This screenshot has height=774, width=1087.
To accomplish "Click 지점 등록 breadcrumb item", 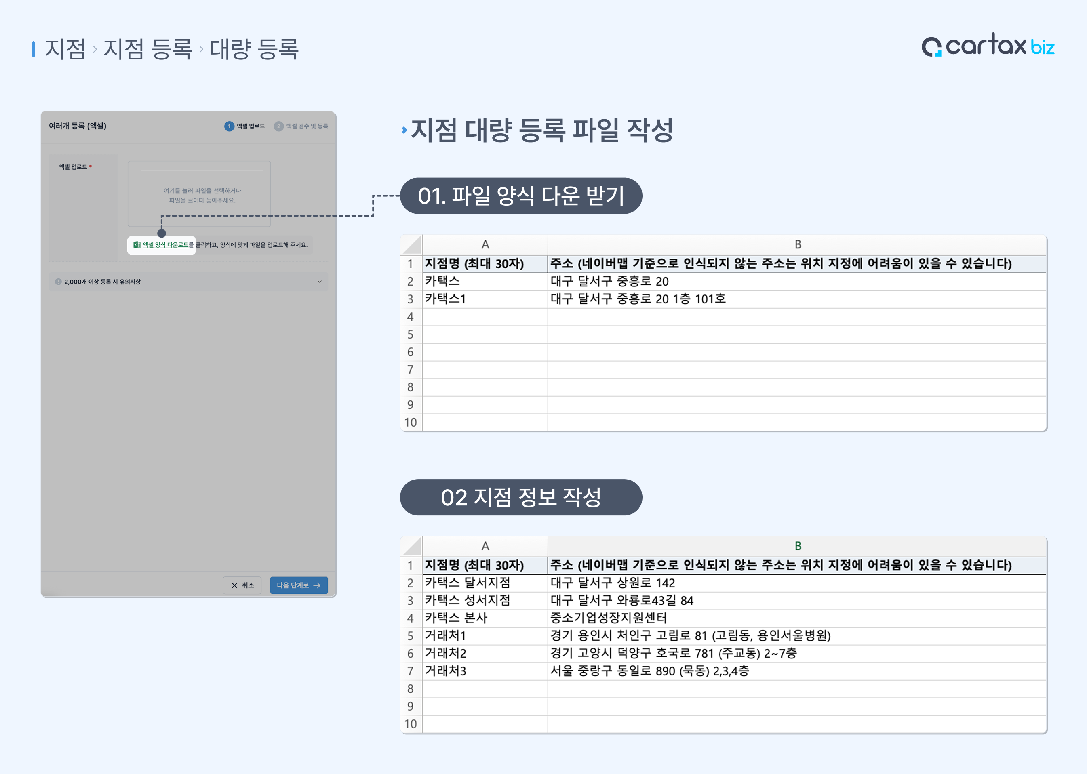I will tap(147, 49).
